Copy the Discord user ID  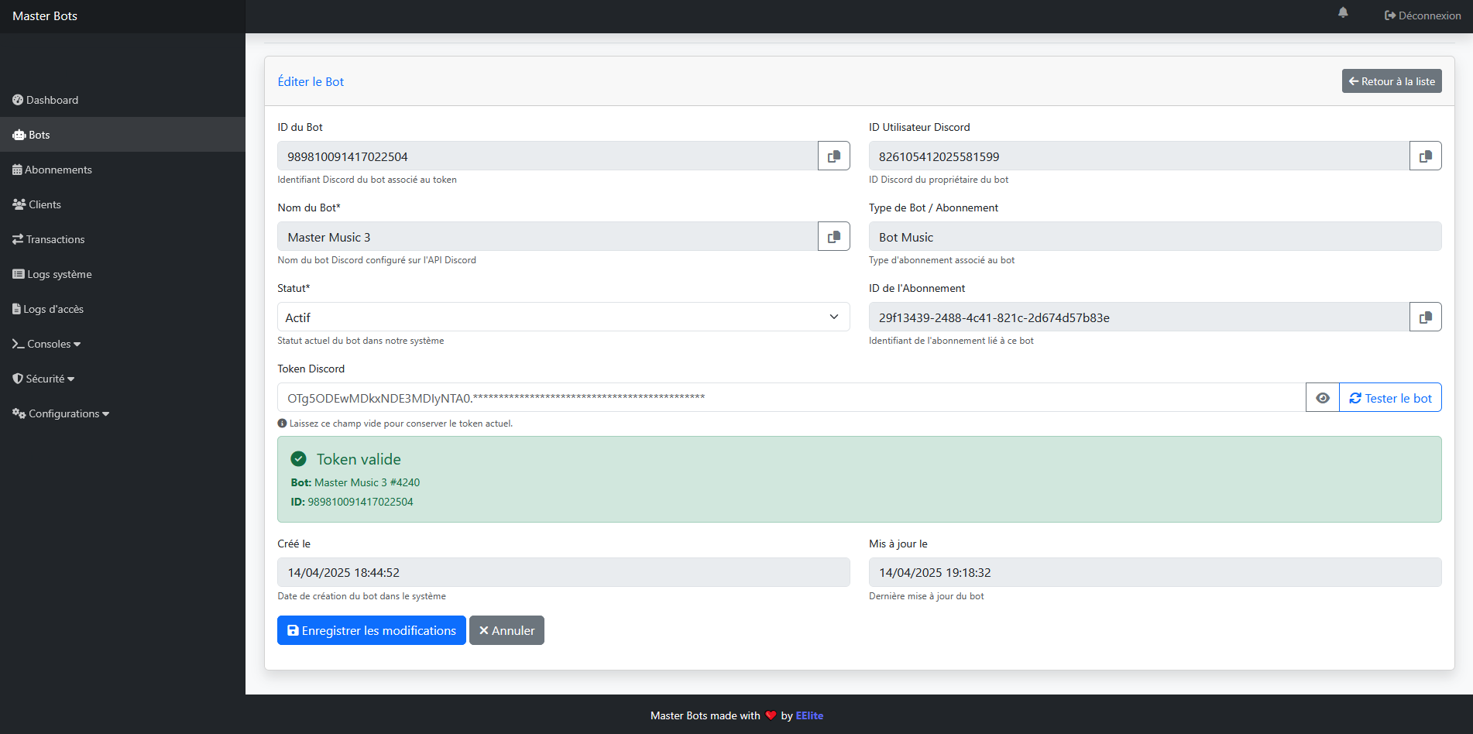1425,156
